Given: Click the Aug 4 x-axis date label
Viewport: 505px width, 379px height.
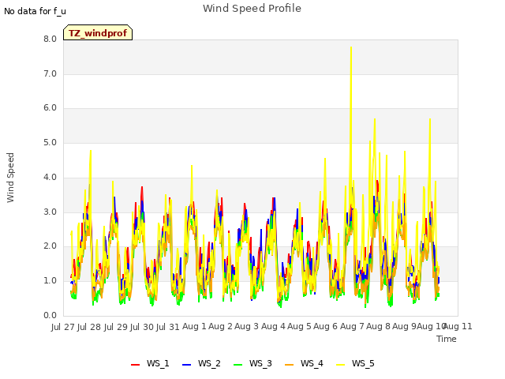Looking at the screenshot, I should [273, 326].
